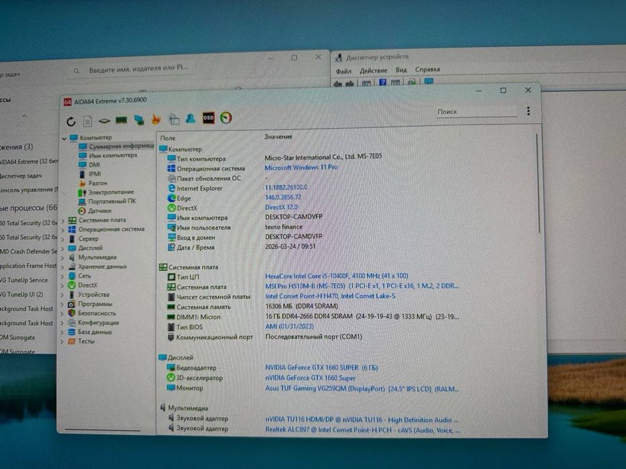Viewport: 626px width, 469px height.
Task: Open the 'MSI Pro H510M-B' motherboard link
Action: tap(362, 286)
